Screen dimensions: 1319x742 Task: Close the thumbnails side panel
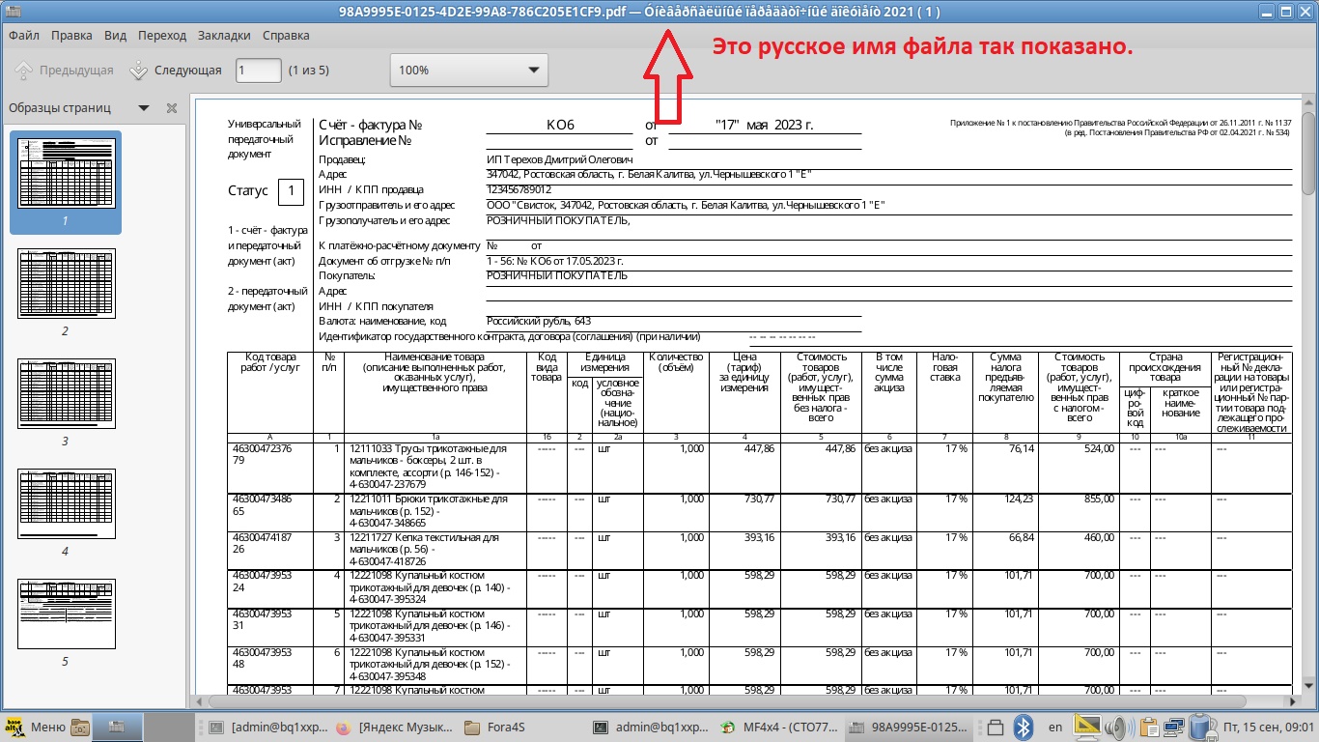coord(172,108)
